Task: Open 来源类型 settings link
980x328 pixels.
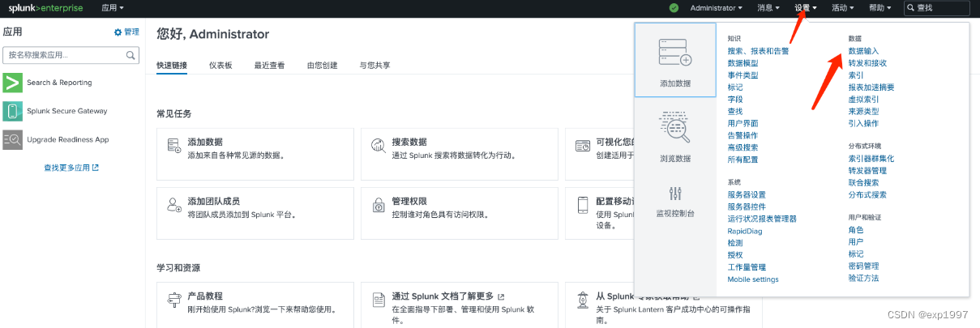Action: 863,111
